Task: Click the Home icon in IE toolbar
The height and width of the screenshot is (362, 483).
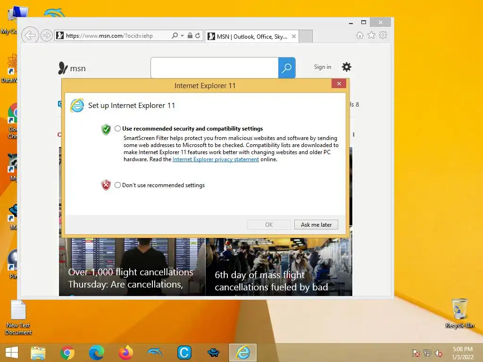Action: click(360, 35)
